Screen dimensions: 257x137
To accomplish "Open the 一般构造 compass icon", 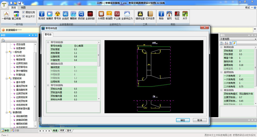I will pyautogui.click(x=6, y=14).
